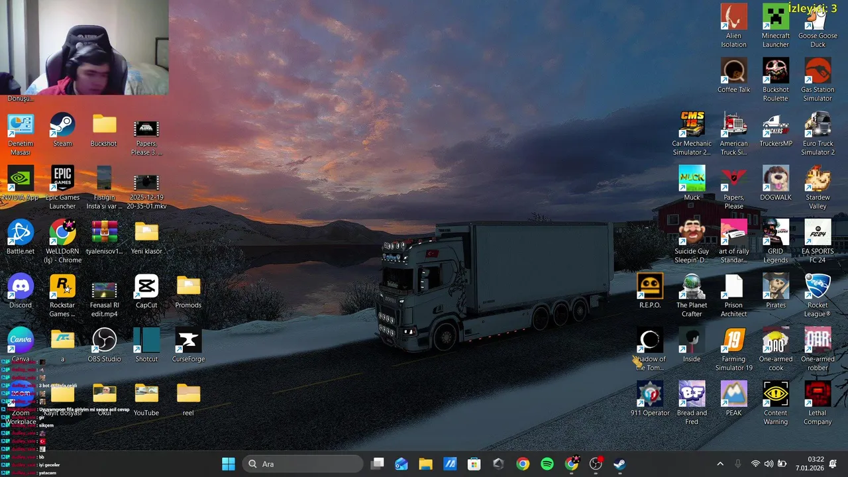The image size is (848, 477).
Task: Select the CurseForge desktop icon
Action: (188, 345)
